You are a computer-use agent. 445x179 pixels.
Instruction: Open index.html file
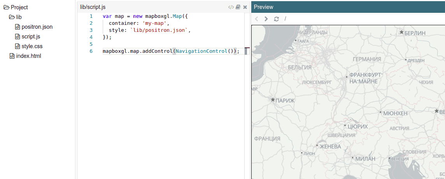[x=29, y=56]
